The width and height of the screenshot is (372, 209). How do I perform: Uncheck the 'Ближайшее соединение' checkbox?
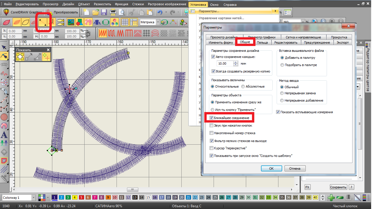pos(211,118)
